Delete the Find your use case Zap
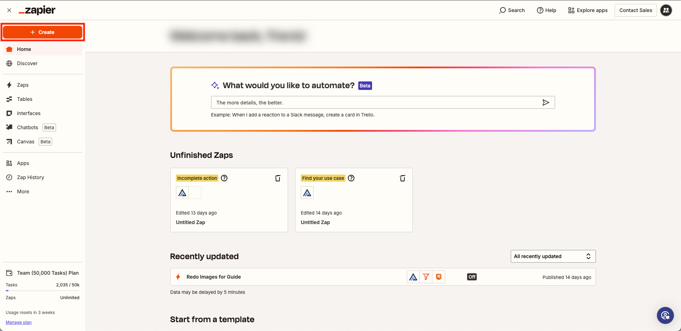 click(x=403, y=178)
